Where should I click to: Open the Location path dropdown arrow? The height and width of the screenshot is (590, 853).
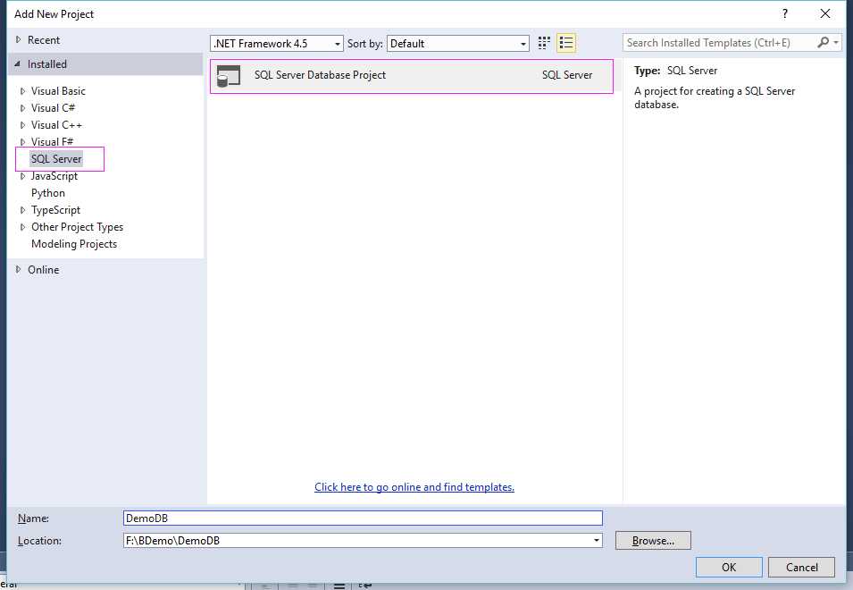597,541
